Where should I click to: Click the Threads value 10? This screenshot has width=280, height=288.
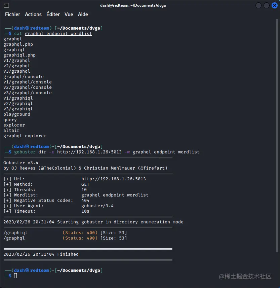[84, 189]
